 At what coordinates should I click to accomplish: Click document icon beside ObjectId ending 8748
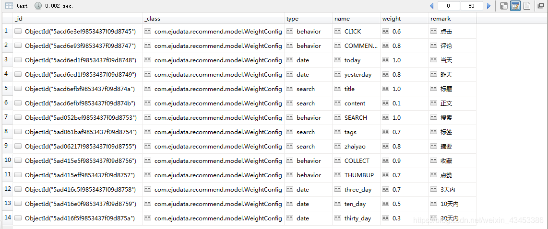point(18,60)
